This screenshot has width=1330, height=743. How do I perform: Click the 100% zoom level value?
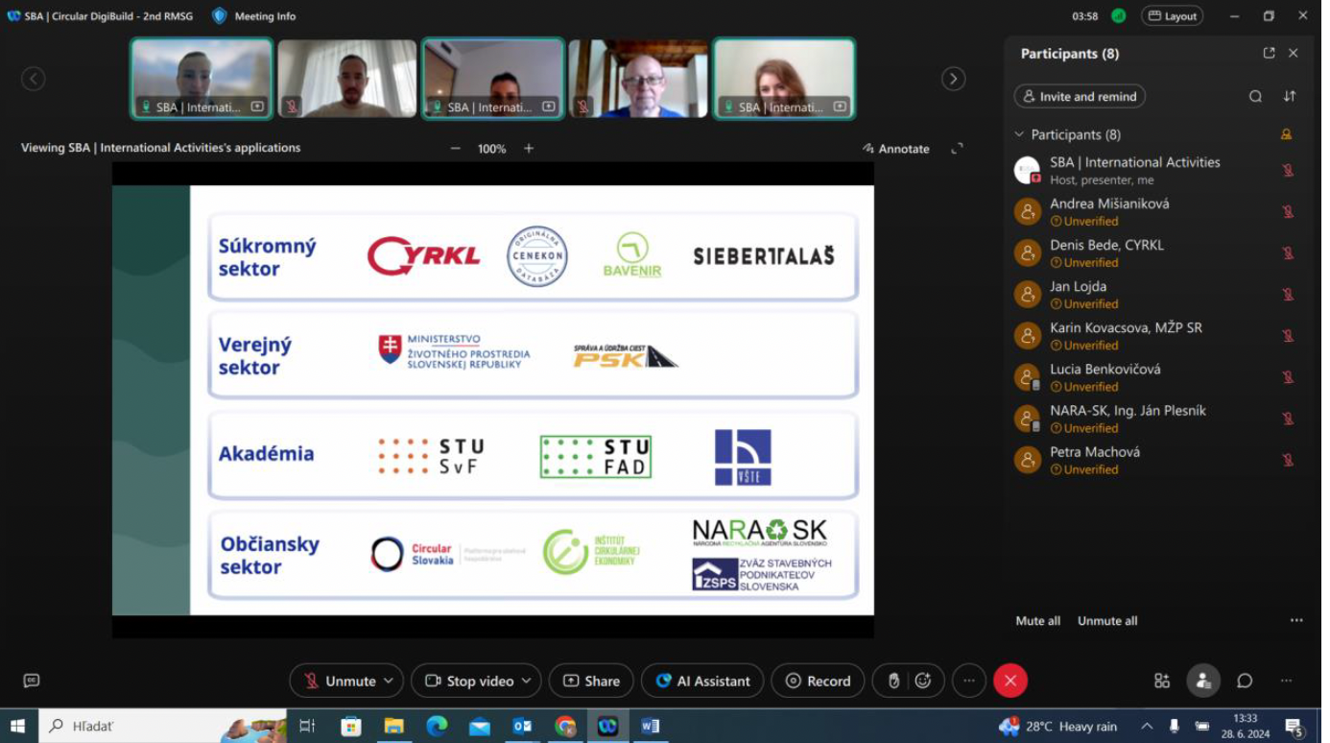coord(491,149)
